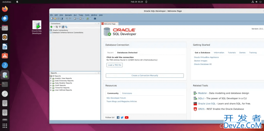The image size is (264, 131).
Task: Click the green plus New Connection icon
Action: [x=51, y=27]
